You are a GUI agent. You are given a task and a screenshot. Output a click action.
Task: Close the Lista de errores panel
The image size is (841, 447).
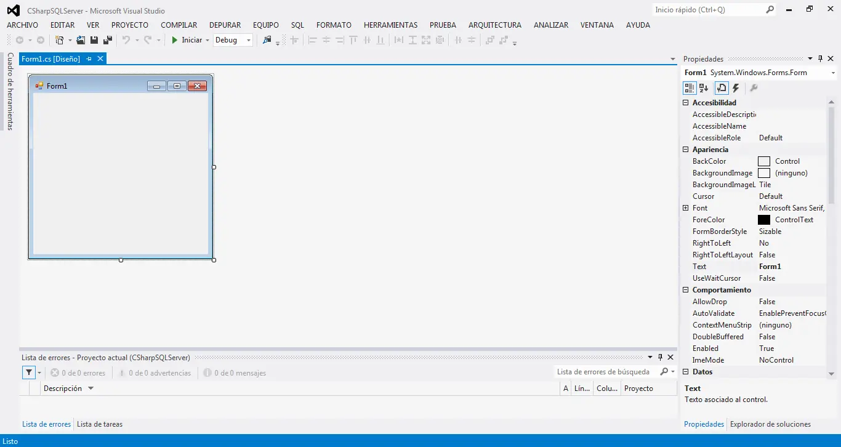pos(670,357)
